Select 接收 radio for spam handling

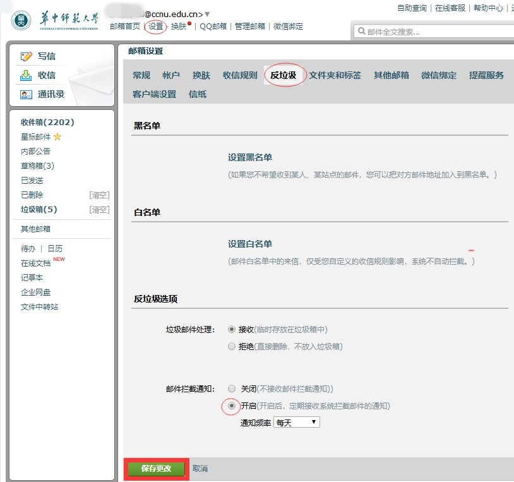[232, 329]
